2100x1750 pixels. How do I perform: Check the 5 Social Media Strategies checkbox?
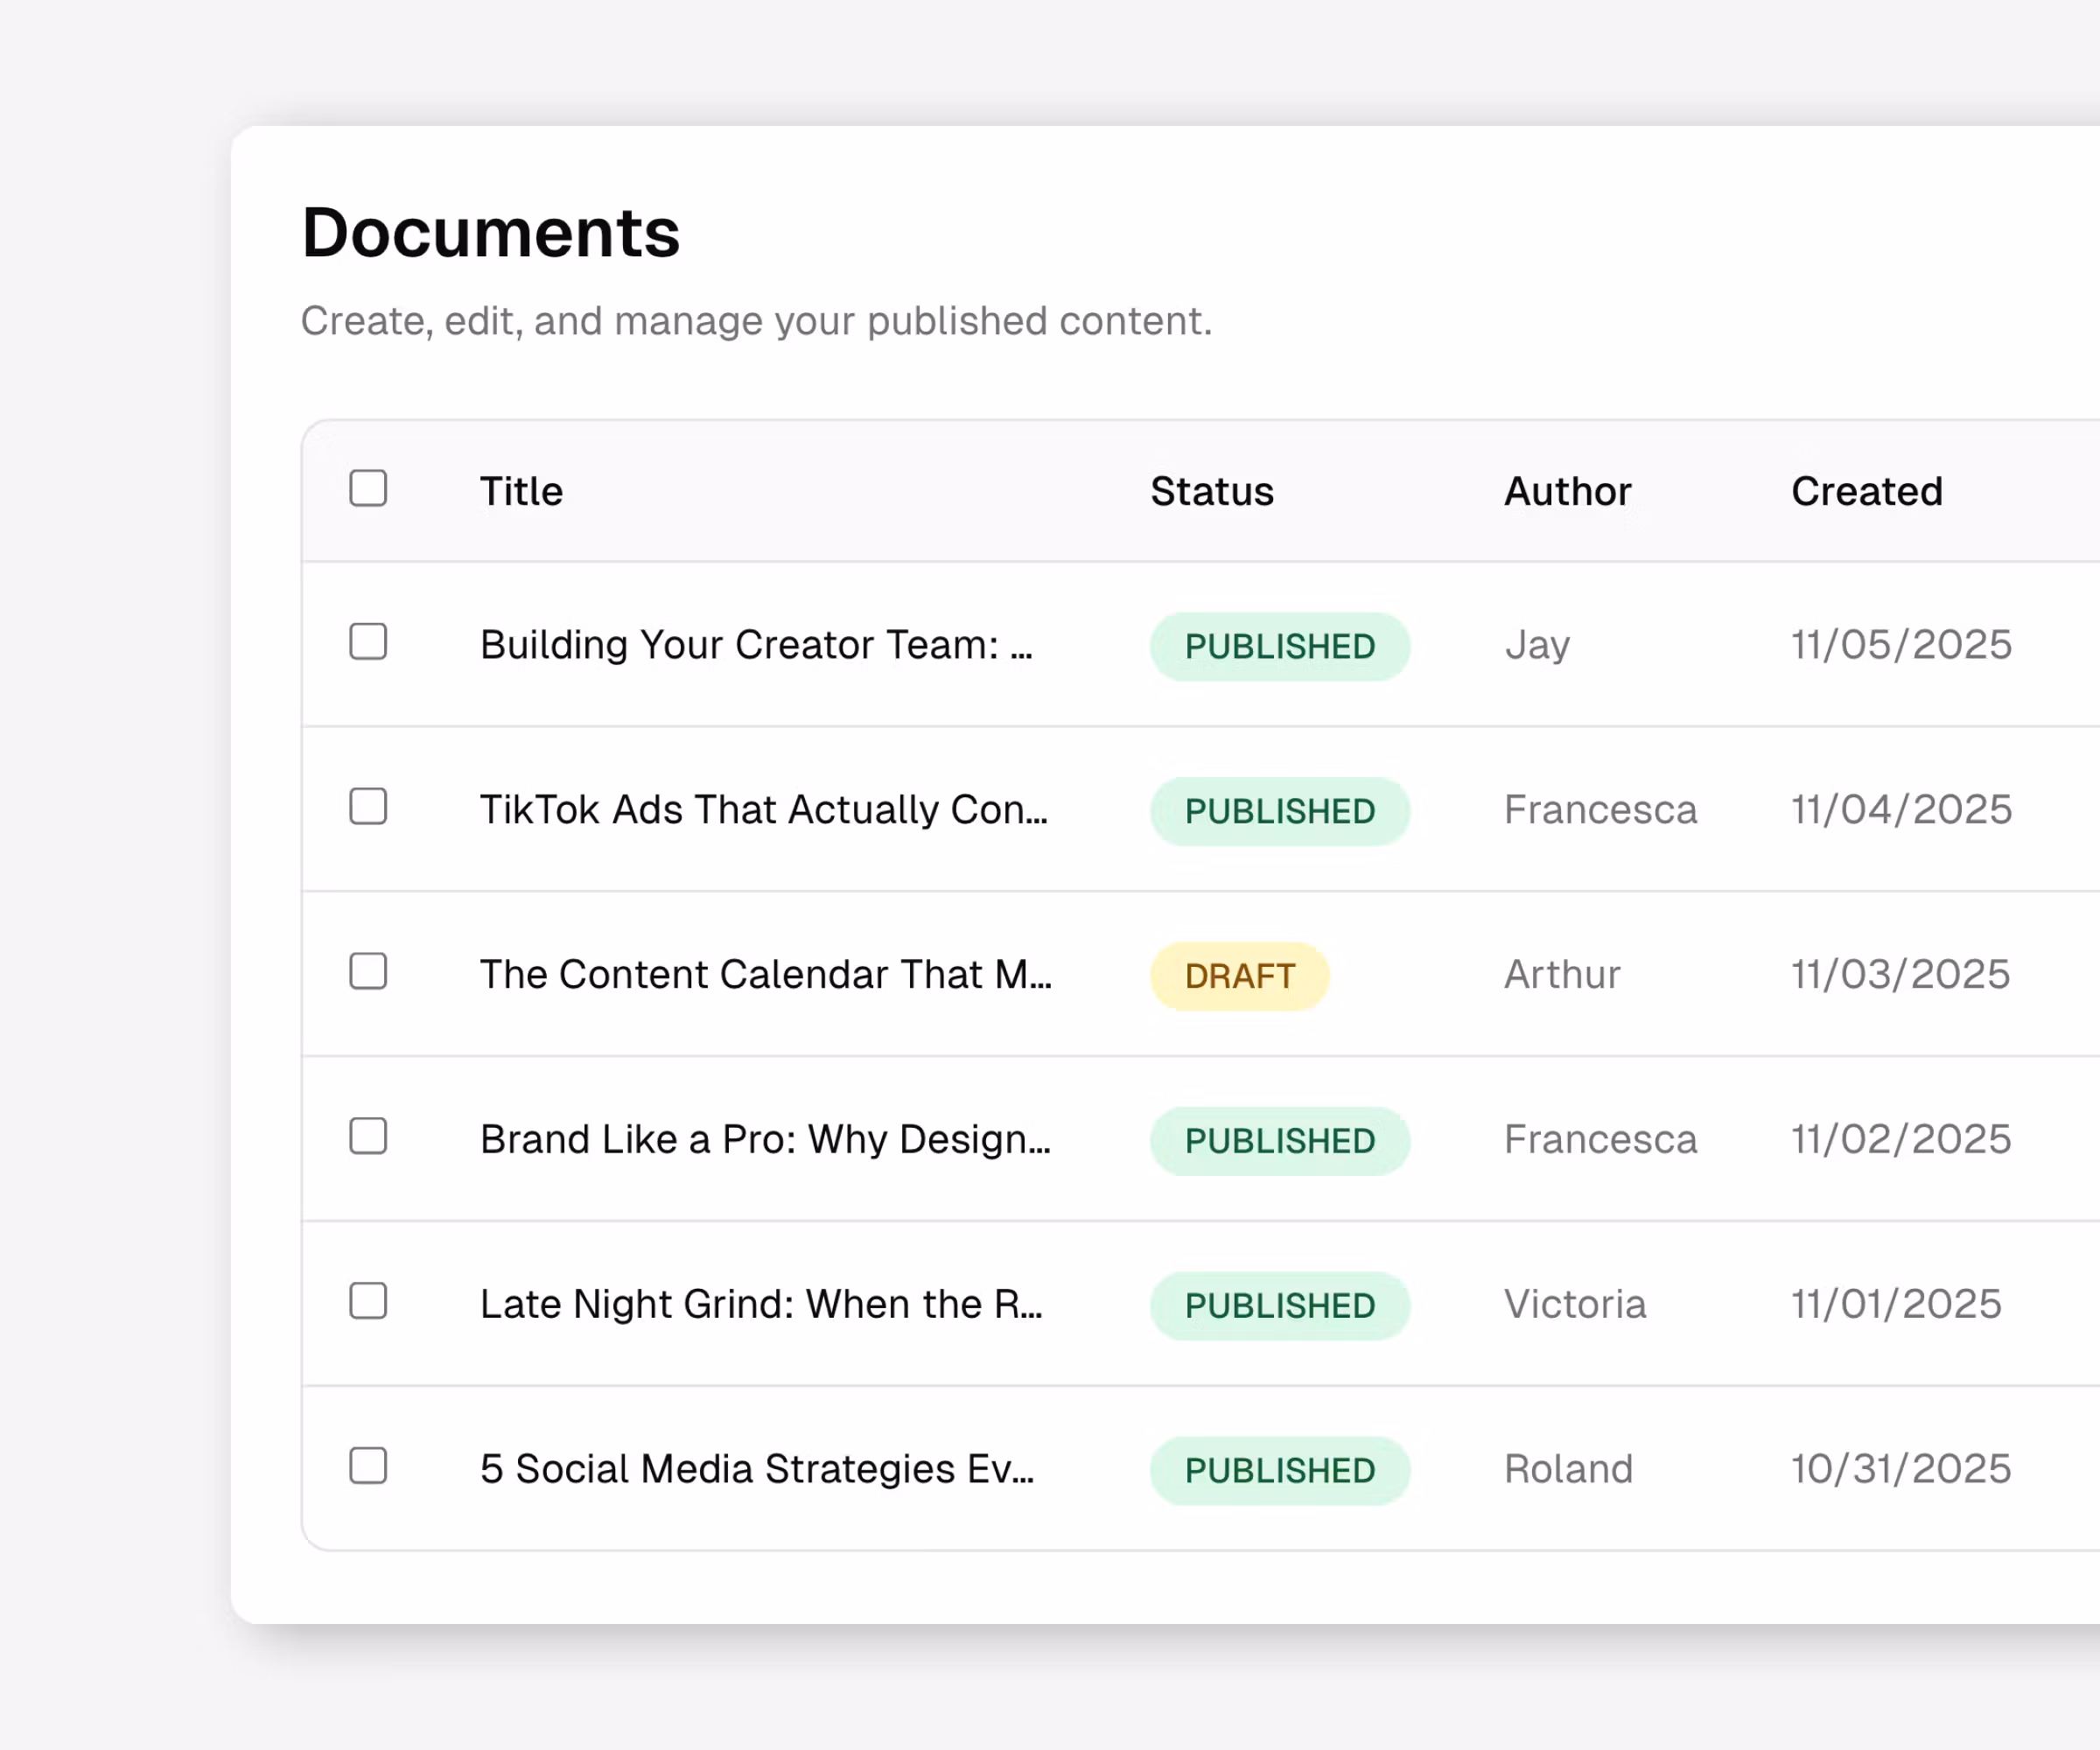pos(368,1466)
